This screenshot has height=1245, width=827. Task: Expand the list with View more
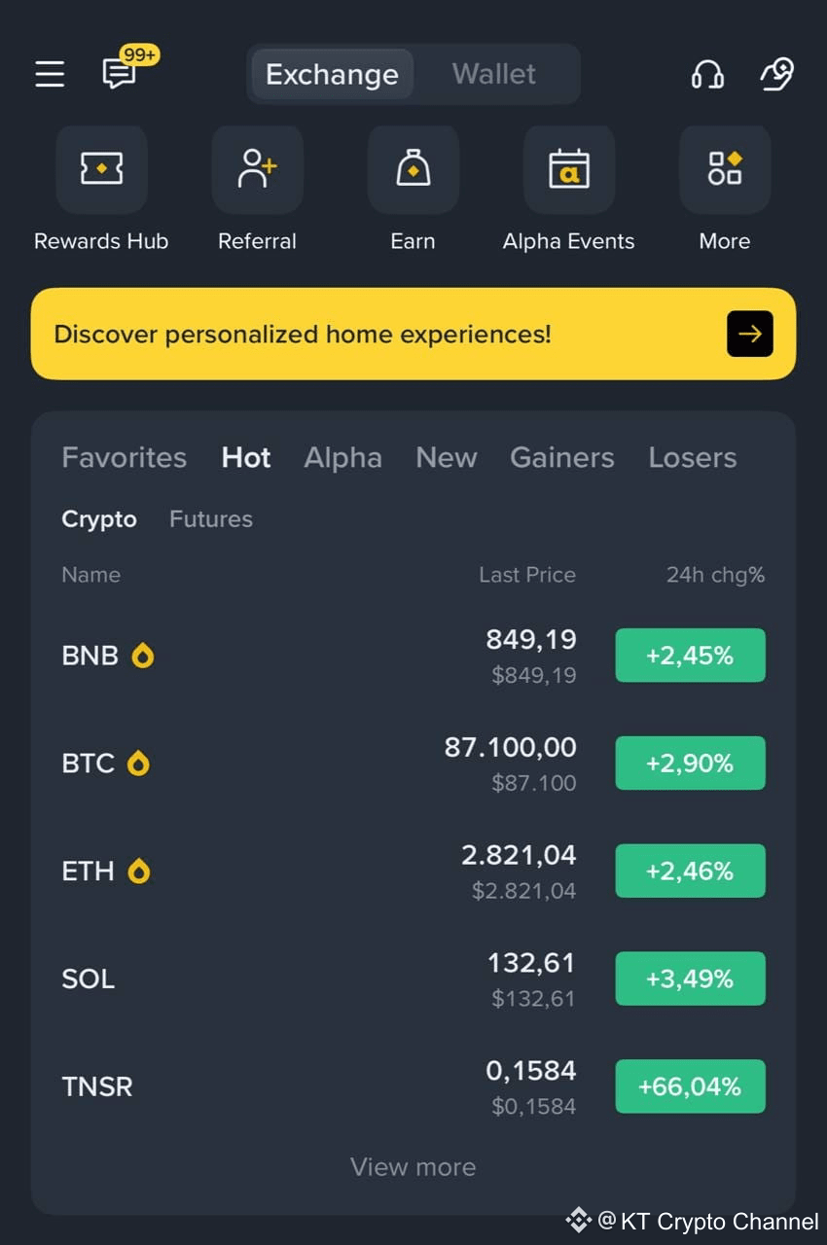(x=413, y=1167)
